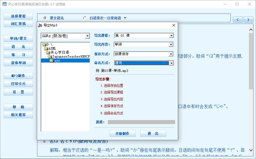Open the 保存方式 dropdown showing 按课保存
Viewport: 256px width, 159px height.
(x=171, y=54)
